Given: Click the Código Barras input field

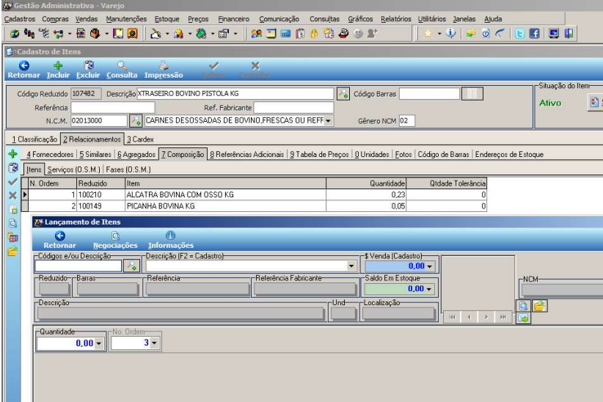Looking at the screenshot, I should point(429,93).
